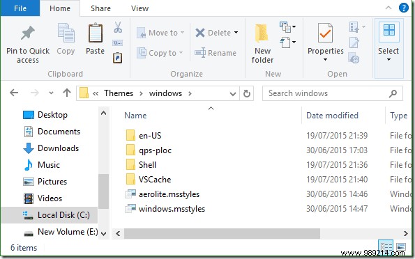Go back with the left arrow
Viewport: 415px width, 259px height.
point(14,93)
